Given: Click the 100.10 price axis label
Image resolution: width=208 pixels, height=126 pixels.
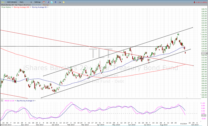Looking at the screenshot, I should 204,97.
